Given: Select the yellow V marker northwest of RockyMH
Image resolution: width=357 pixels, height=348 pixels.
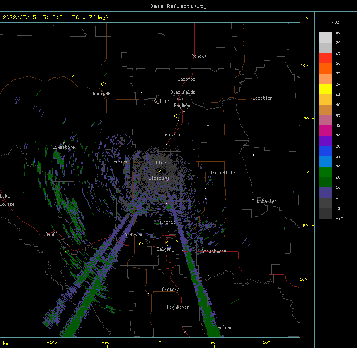Looking at the screenshot, I should (x=72, y=76).
